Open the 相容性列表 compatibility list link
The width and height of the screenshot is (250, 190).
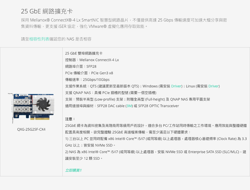coord(39,39)
